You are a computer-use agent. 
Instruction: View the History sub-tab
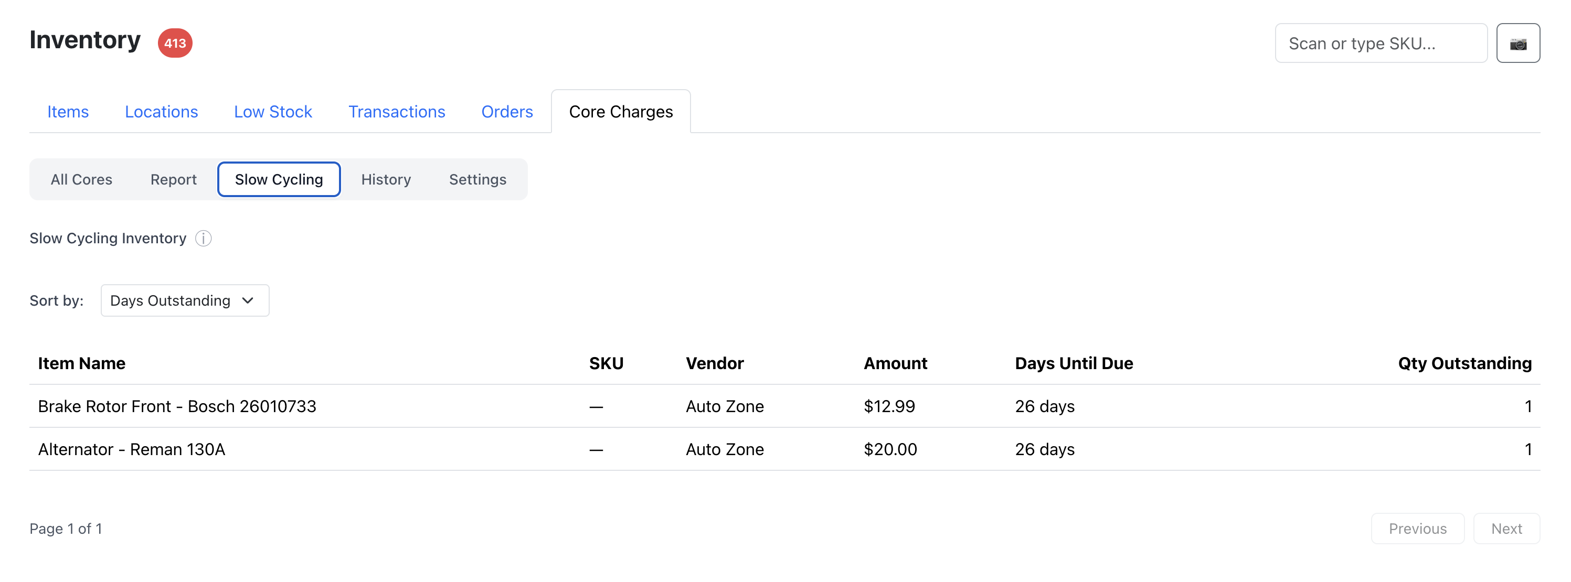pyautogui.click(x=386, y=179)
